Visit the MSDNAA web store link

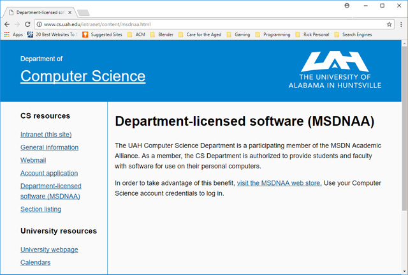(x=279, y=183)
